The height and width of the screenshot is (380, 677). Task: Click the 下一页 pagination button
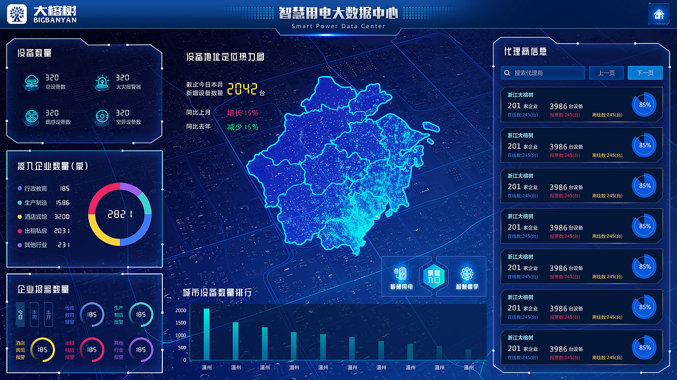[x=645, y=72]
